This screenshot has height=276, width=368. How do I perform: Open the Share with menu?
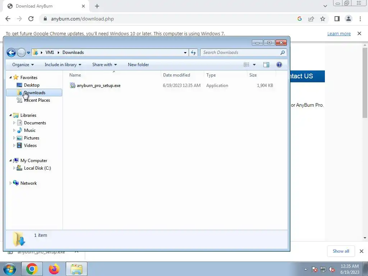(x=105, y=65)
